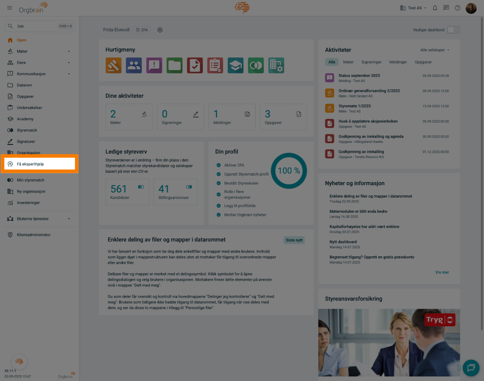484x381 pixels.
Task: Click the Signaturer pen icon in sidebar
Action: point(10,142)
